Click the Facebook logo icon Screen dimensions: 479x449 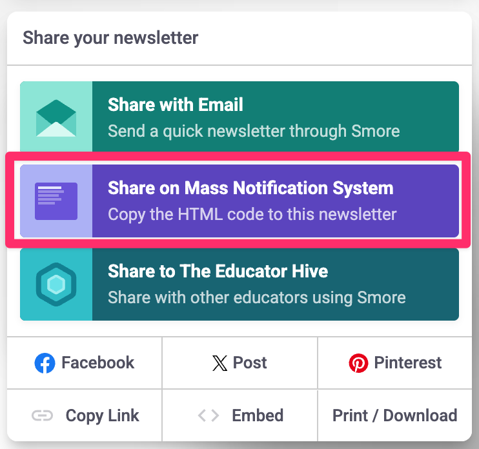pos(45,363)
